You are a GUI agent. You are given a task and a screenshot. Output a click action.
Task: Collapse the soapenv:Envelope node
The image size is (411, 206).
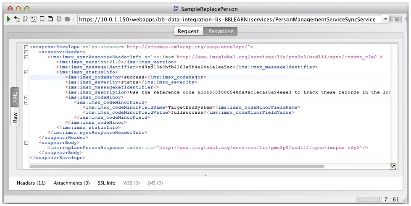(x=26, y=47)
